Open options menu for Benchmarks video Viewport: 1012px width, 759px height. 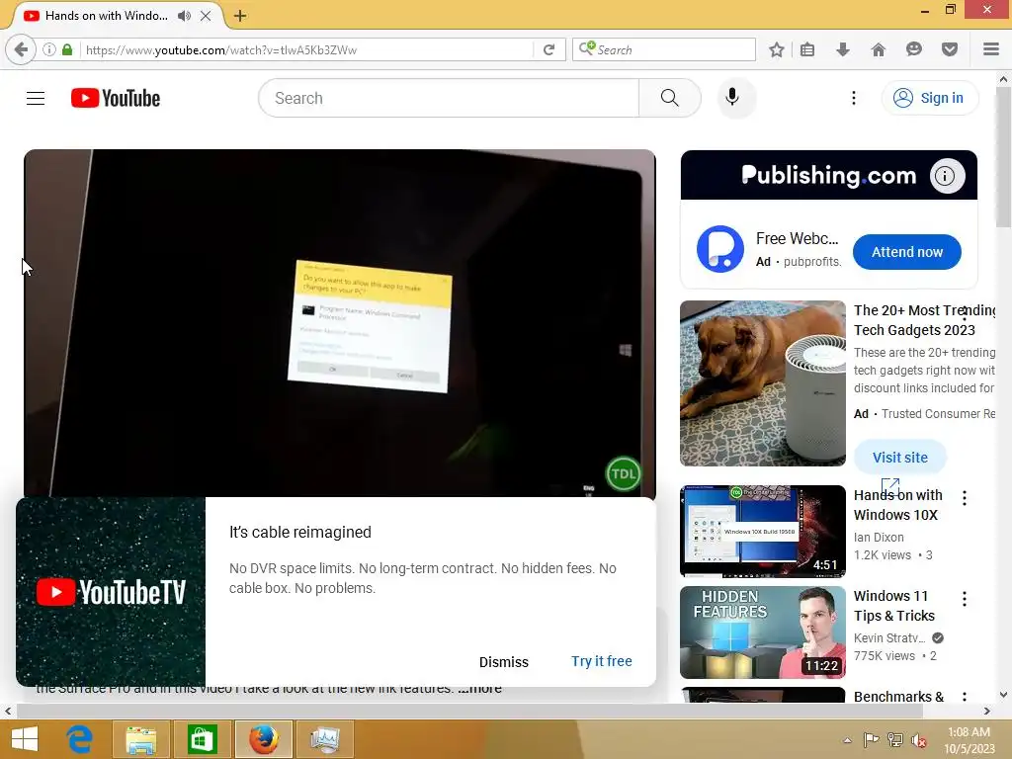965,697
